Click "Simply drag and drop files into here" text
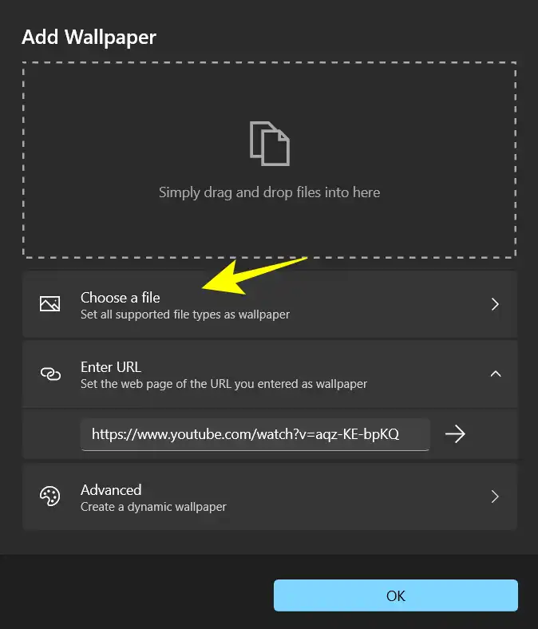Image resolution: width=538 pixels, height=629 pixels. tap(269, 192)
